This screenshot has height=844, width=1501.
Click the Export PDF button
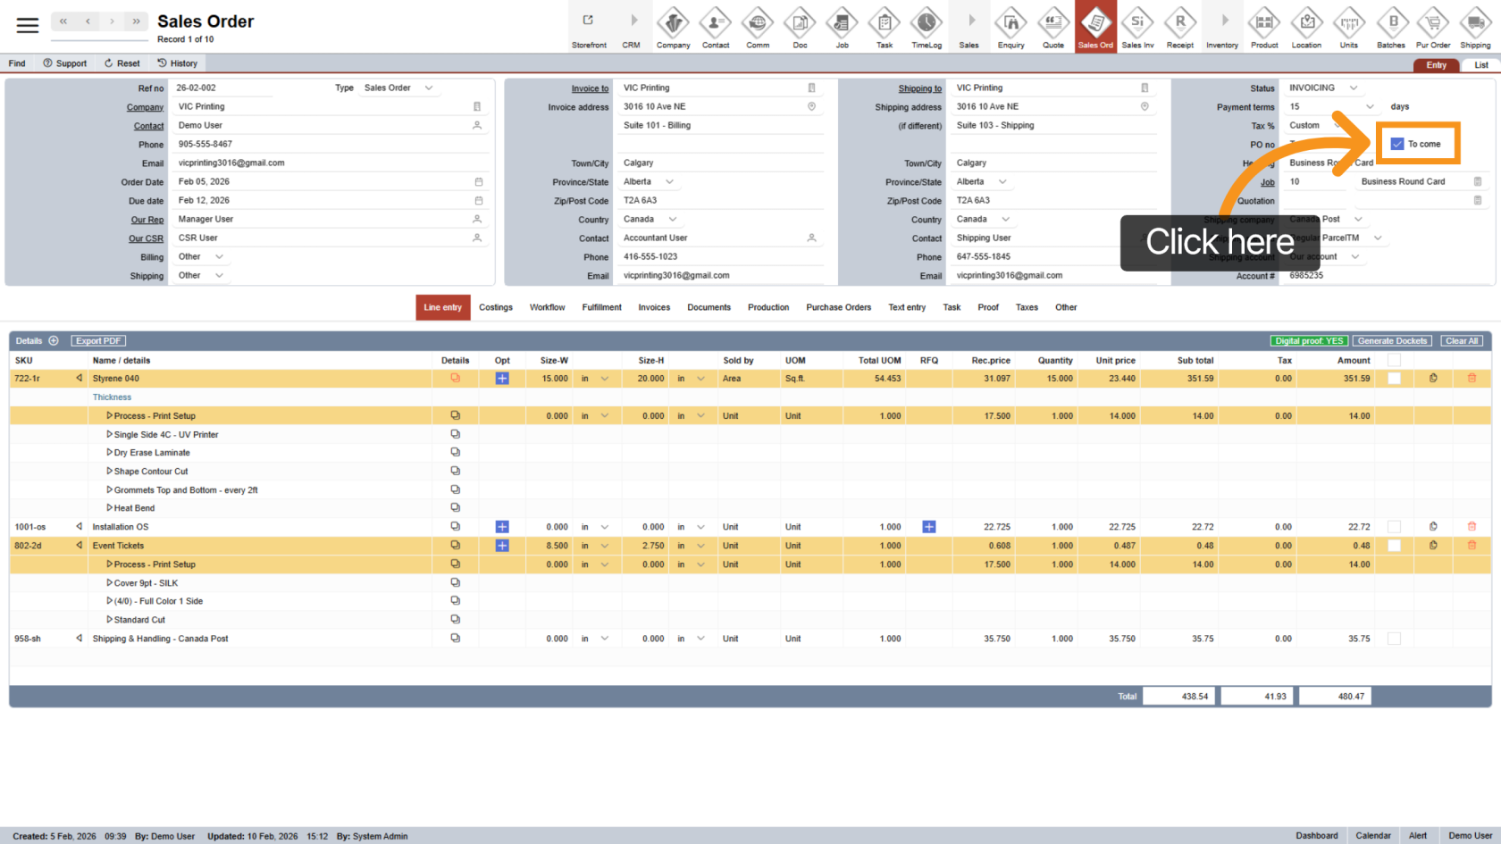98,341
